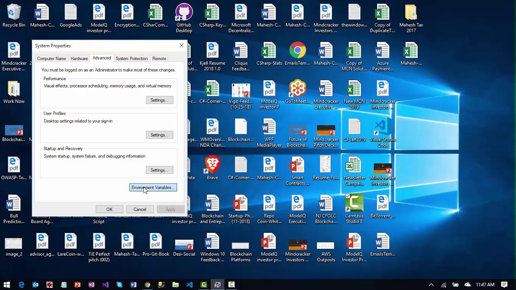Viewport: 516px width, 290px height.
Task: Switch to the Remote tab
Action: point(159,59)
